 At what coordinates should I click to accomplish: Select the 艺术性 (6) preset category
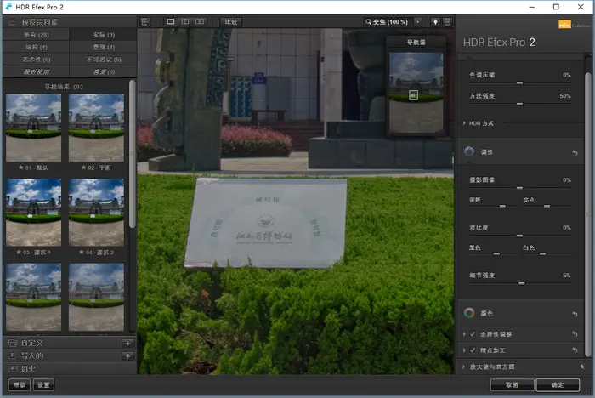click(x=36, y=60)
